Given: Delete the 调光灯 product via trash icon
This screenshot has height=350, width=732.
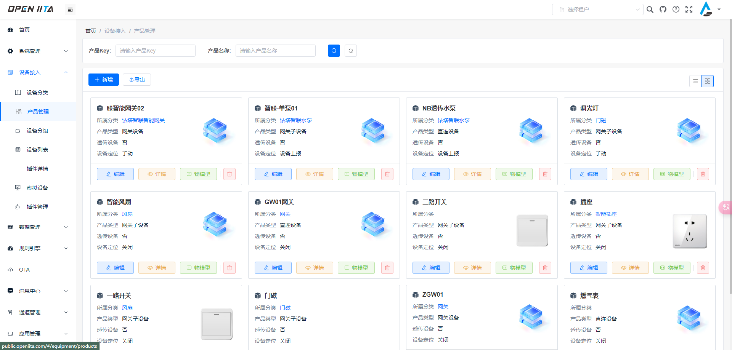Looking at the screenshot, I should [x=703, y=174].
